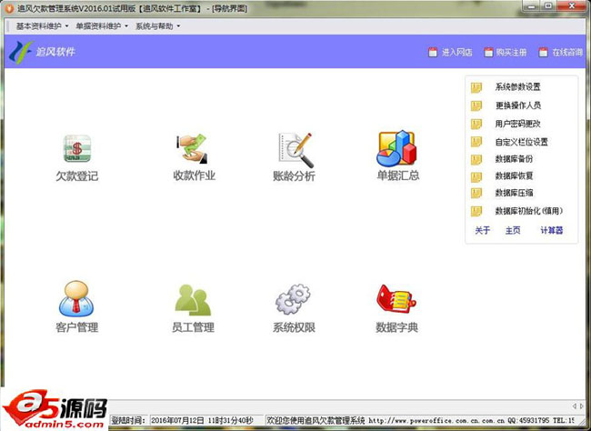Choose 数据库恢复 database restore
This screenshot has width=591, height=431.
pyautogui.click(x=514, y=175)
